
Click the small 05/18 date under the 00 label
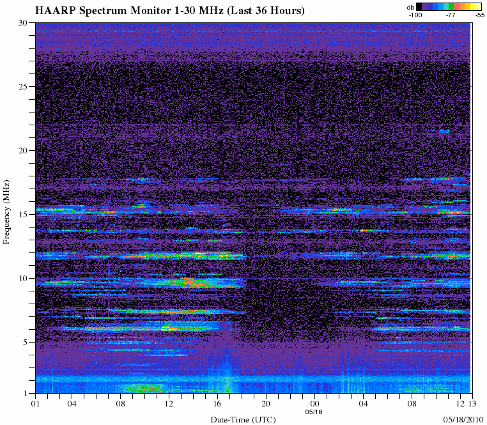(x=314, y=412)
